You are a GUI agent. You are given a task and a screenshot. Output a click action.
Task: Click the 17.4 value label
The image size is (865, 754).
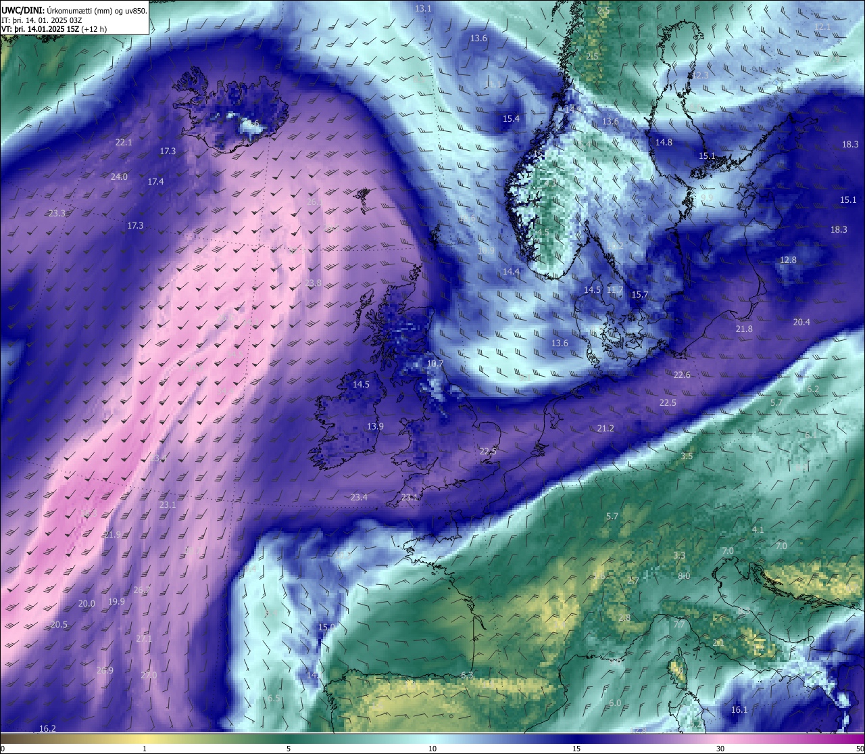coord(155,181)
